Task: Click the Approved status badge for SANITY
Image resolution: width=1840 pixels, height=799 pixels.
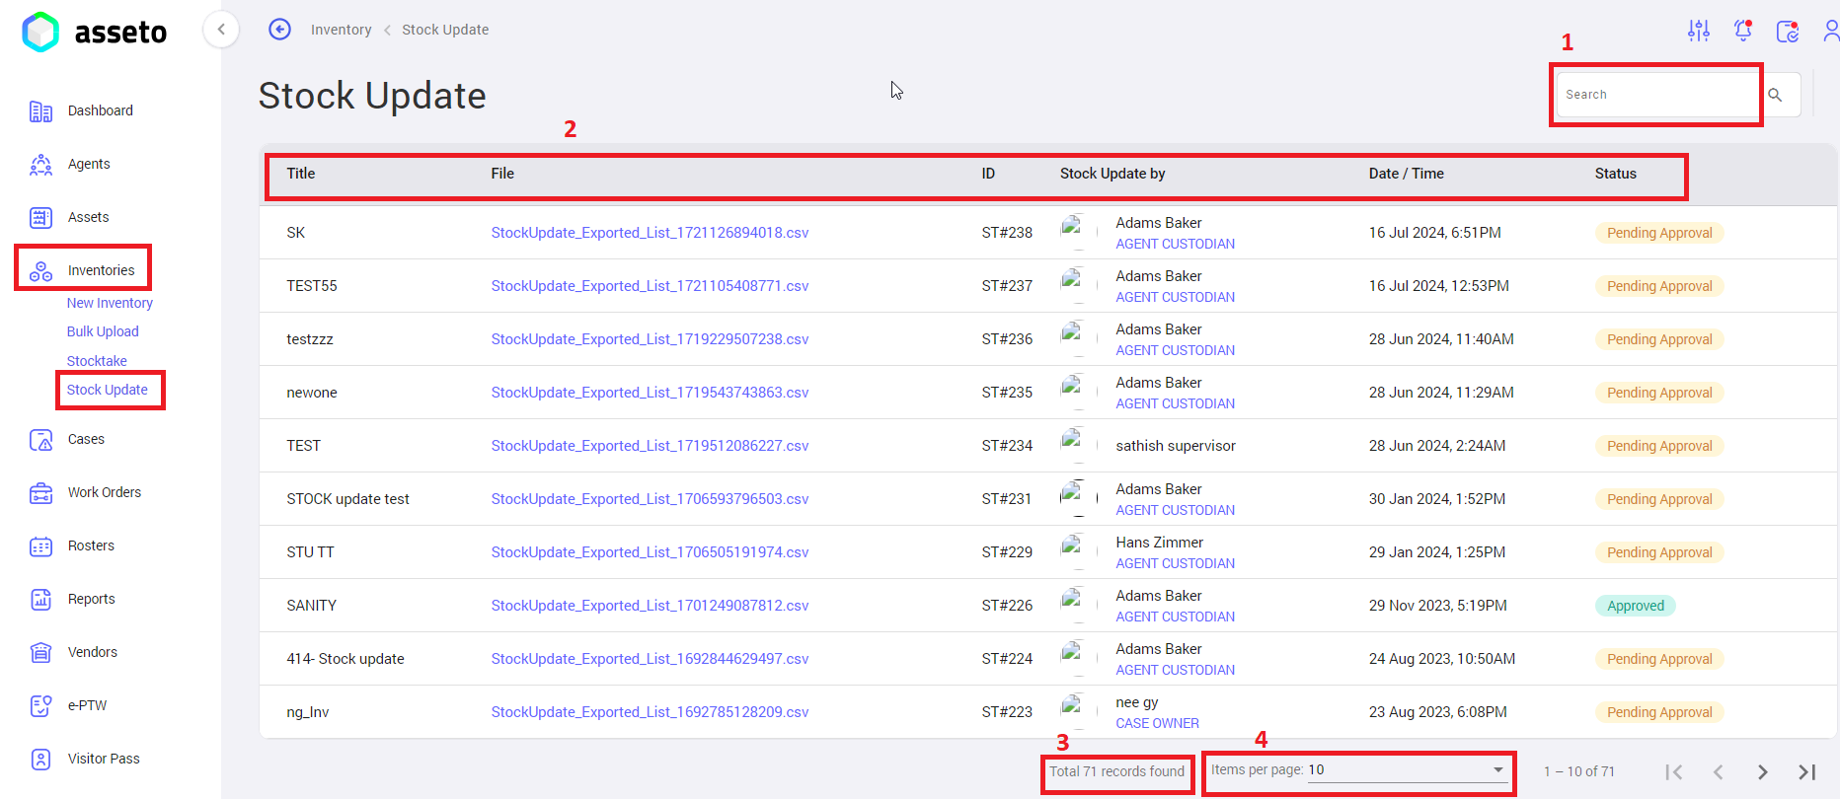Action: (1635, 606)
